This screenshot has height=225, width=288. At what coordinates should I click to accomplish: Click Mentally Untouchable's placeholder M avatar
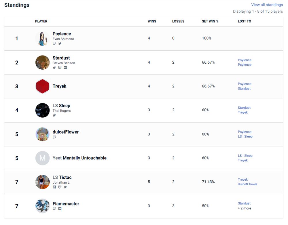[43, 158]
